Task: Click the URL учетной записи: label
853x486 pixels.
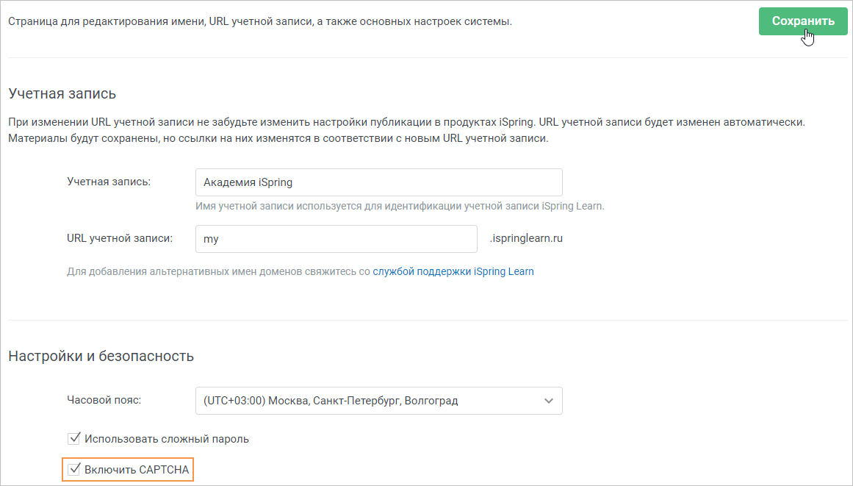Action: pos(120,238)
